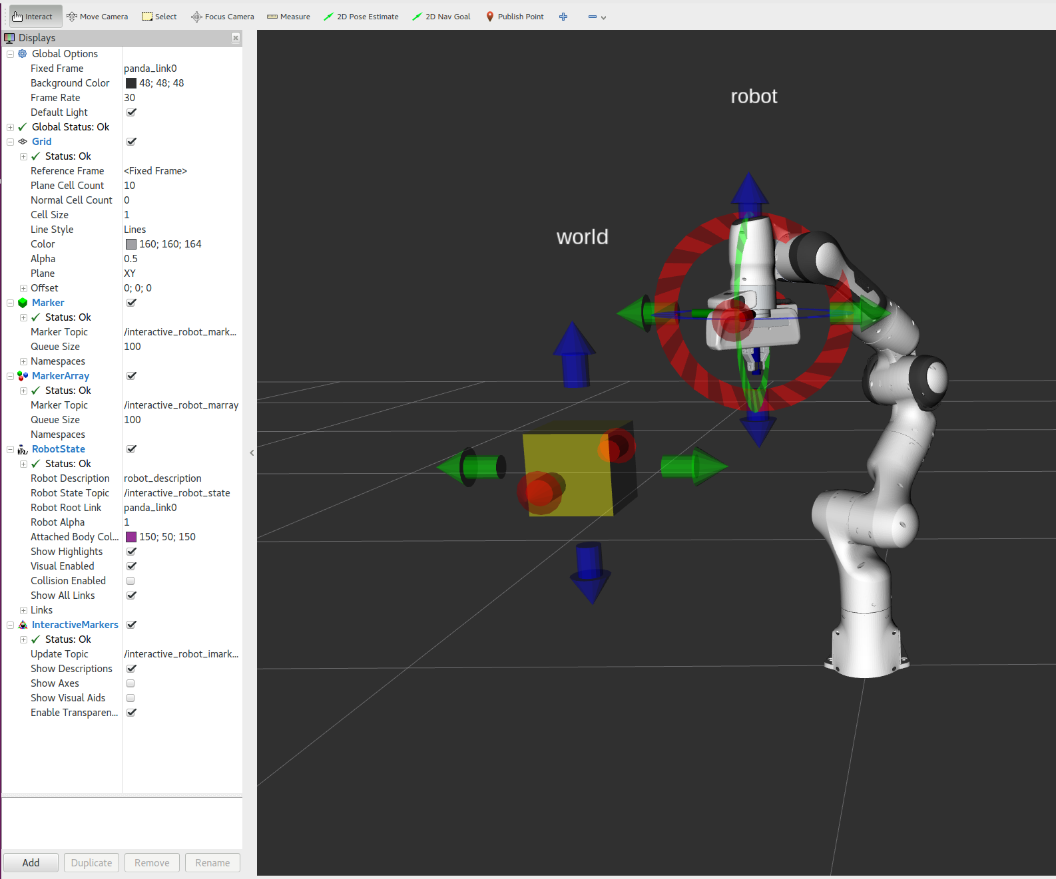The width and height of the screenshot is (1056, 879).
Task: Activate 2D Pose Estimate tool
Action: pos(361,17)
